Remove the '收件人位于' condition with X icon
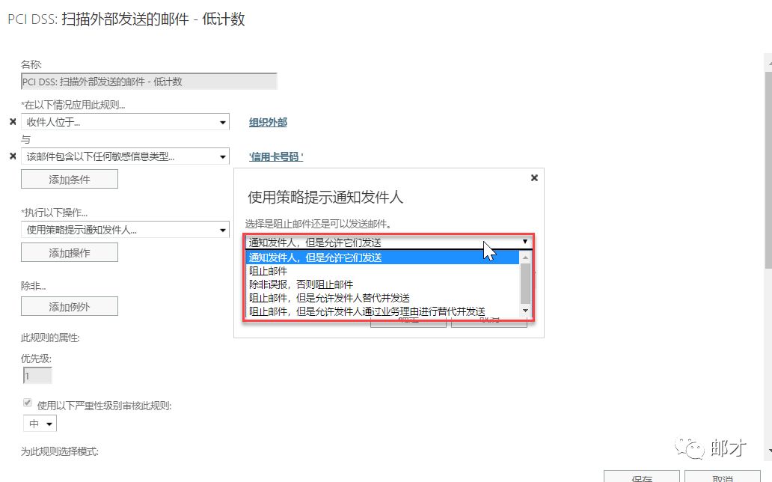This screenshot has height=482, width=772. pos(12,122)
